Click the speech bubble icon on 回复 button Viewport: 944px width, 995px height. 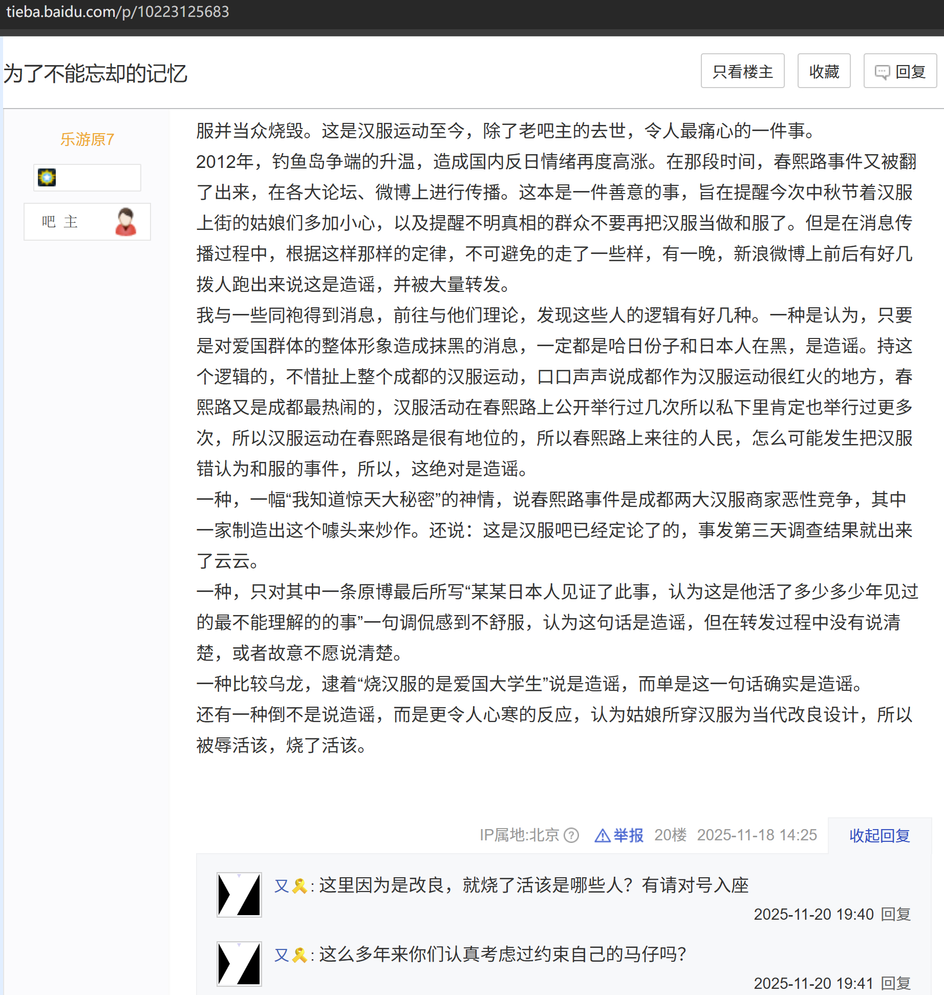(x=882, y=72)
